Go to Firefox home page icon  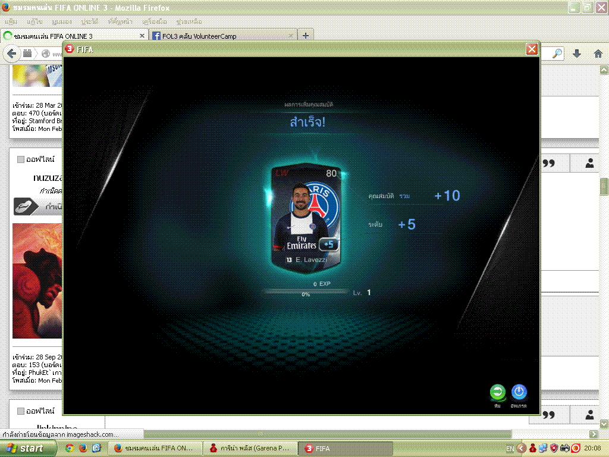598,54
